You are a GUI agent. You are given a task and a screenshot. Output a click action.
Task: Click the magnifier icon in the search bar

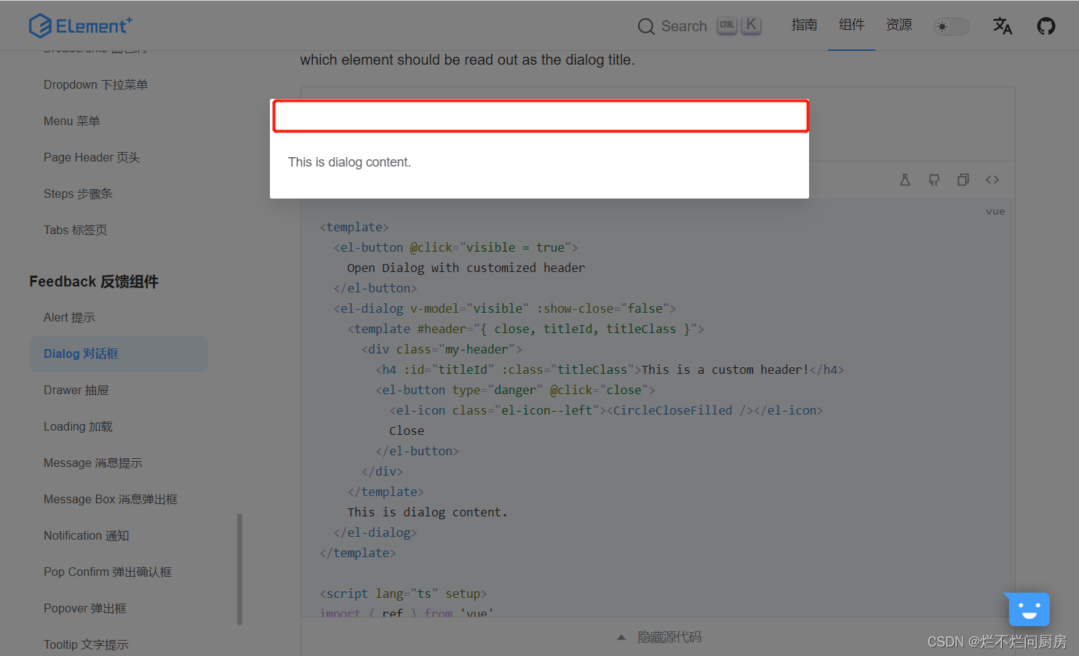pyautogui.click(x=646, y=26)
